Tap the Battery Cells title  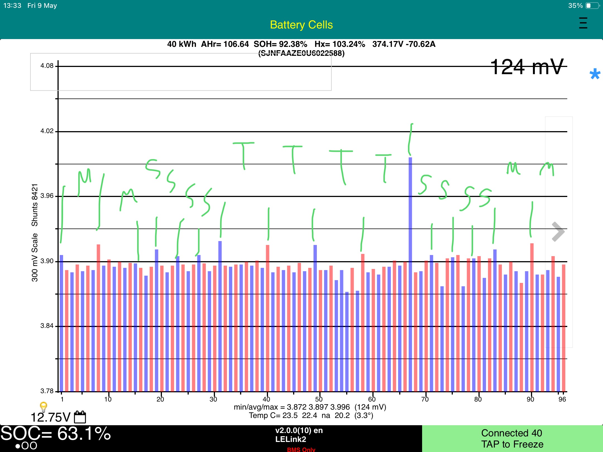pyautogui.click(x=301, y=25)
